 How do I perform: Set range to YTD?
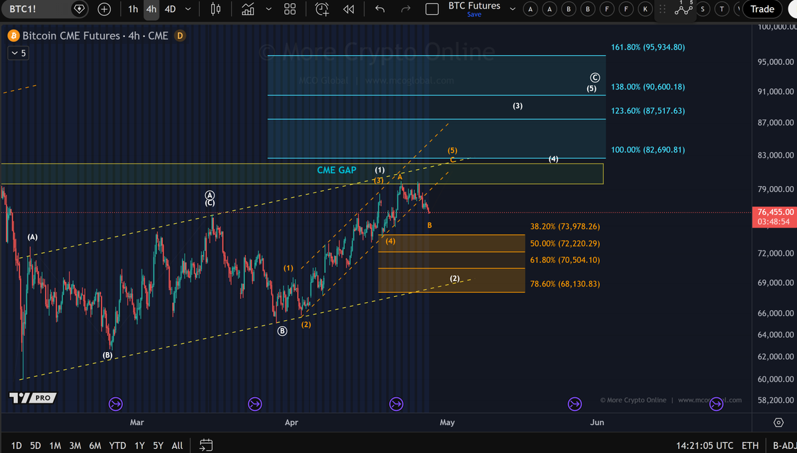(118, 445)
